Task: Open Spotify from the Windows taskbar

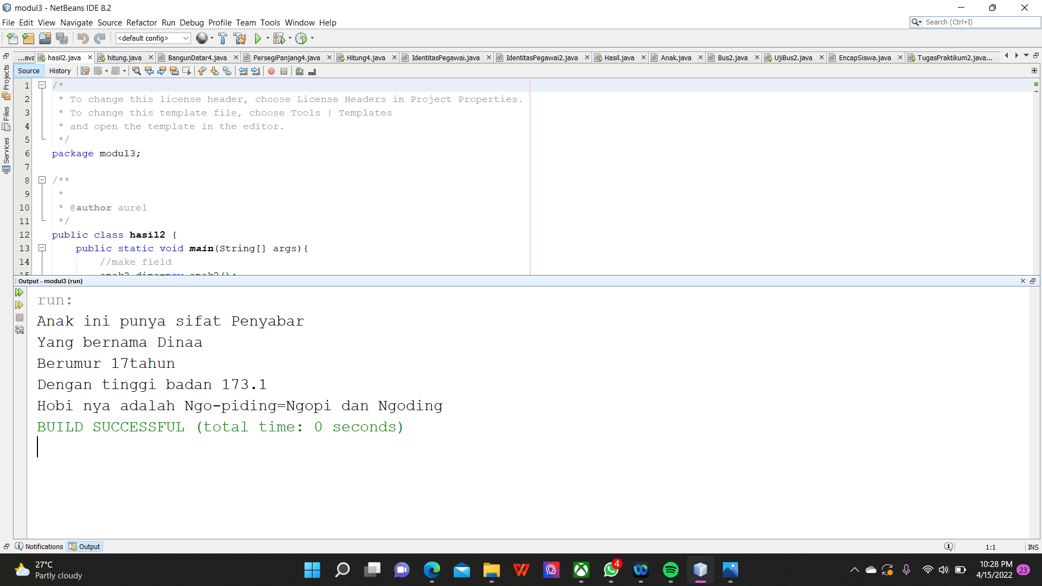Action: tap(670, 570)
